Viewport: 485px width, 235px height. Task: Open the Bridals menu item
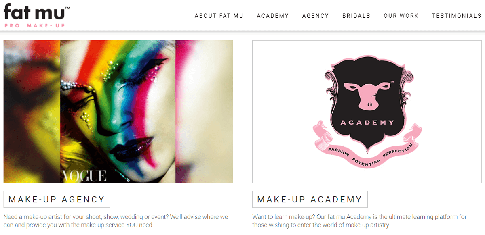pos(356,16)
